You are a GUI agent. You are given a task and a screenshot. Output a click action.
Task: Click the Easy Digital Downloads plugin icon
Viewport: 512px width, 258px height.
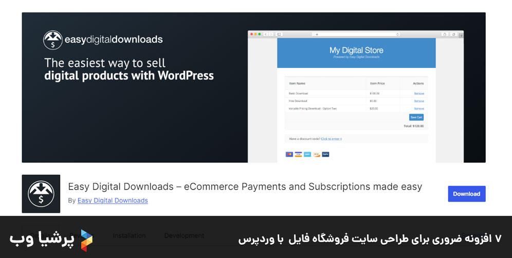click(41, 194)
